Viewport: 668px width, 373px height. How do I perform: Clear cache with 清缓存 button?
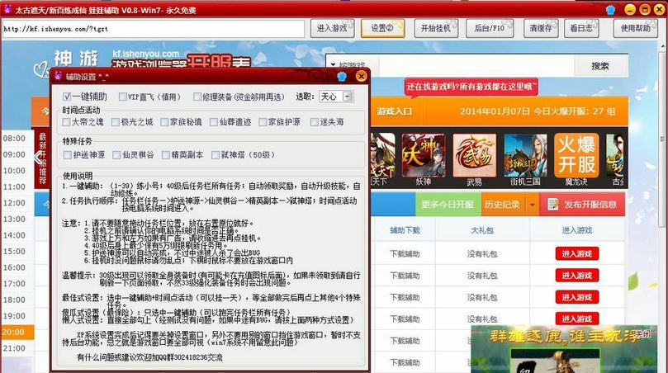(541, 29)
